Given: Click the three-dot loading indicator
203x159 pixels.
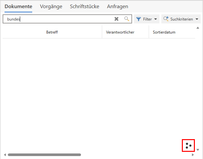Looking at the screenshot, I should coord(188,145).
